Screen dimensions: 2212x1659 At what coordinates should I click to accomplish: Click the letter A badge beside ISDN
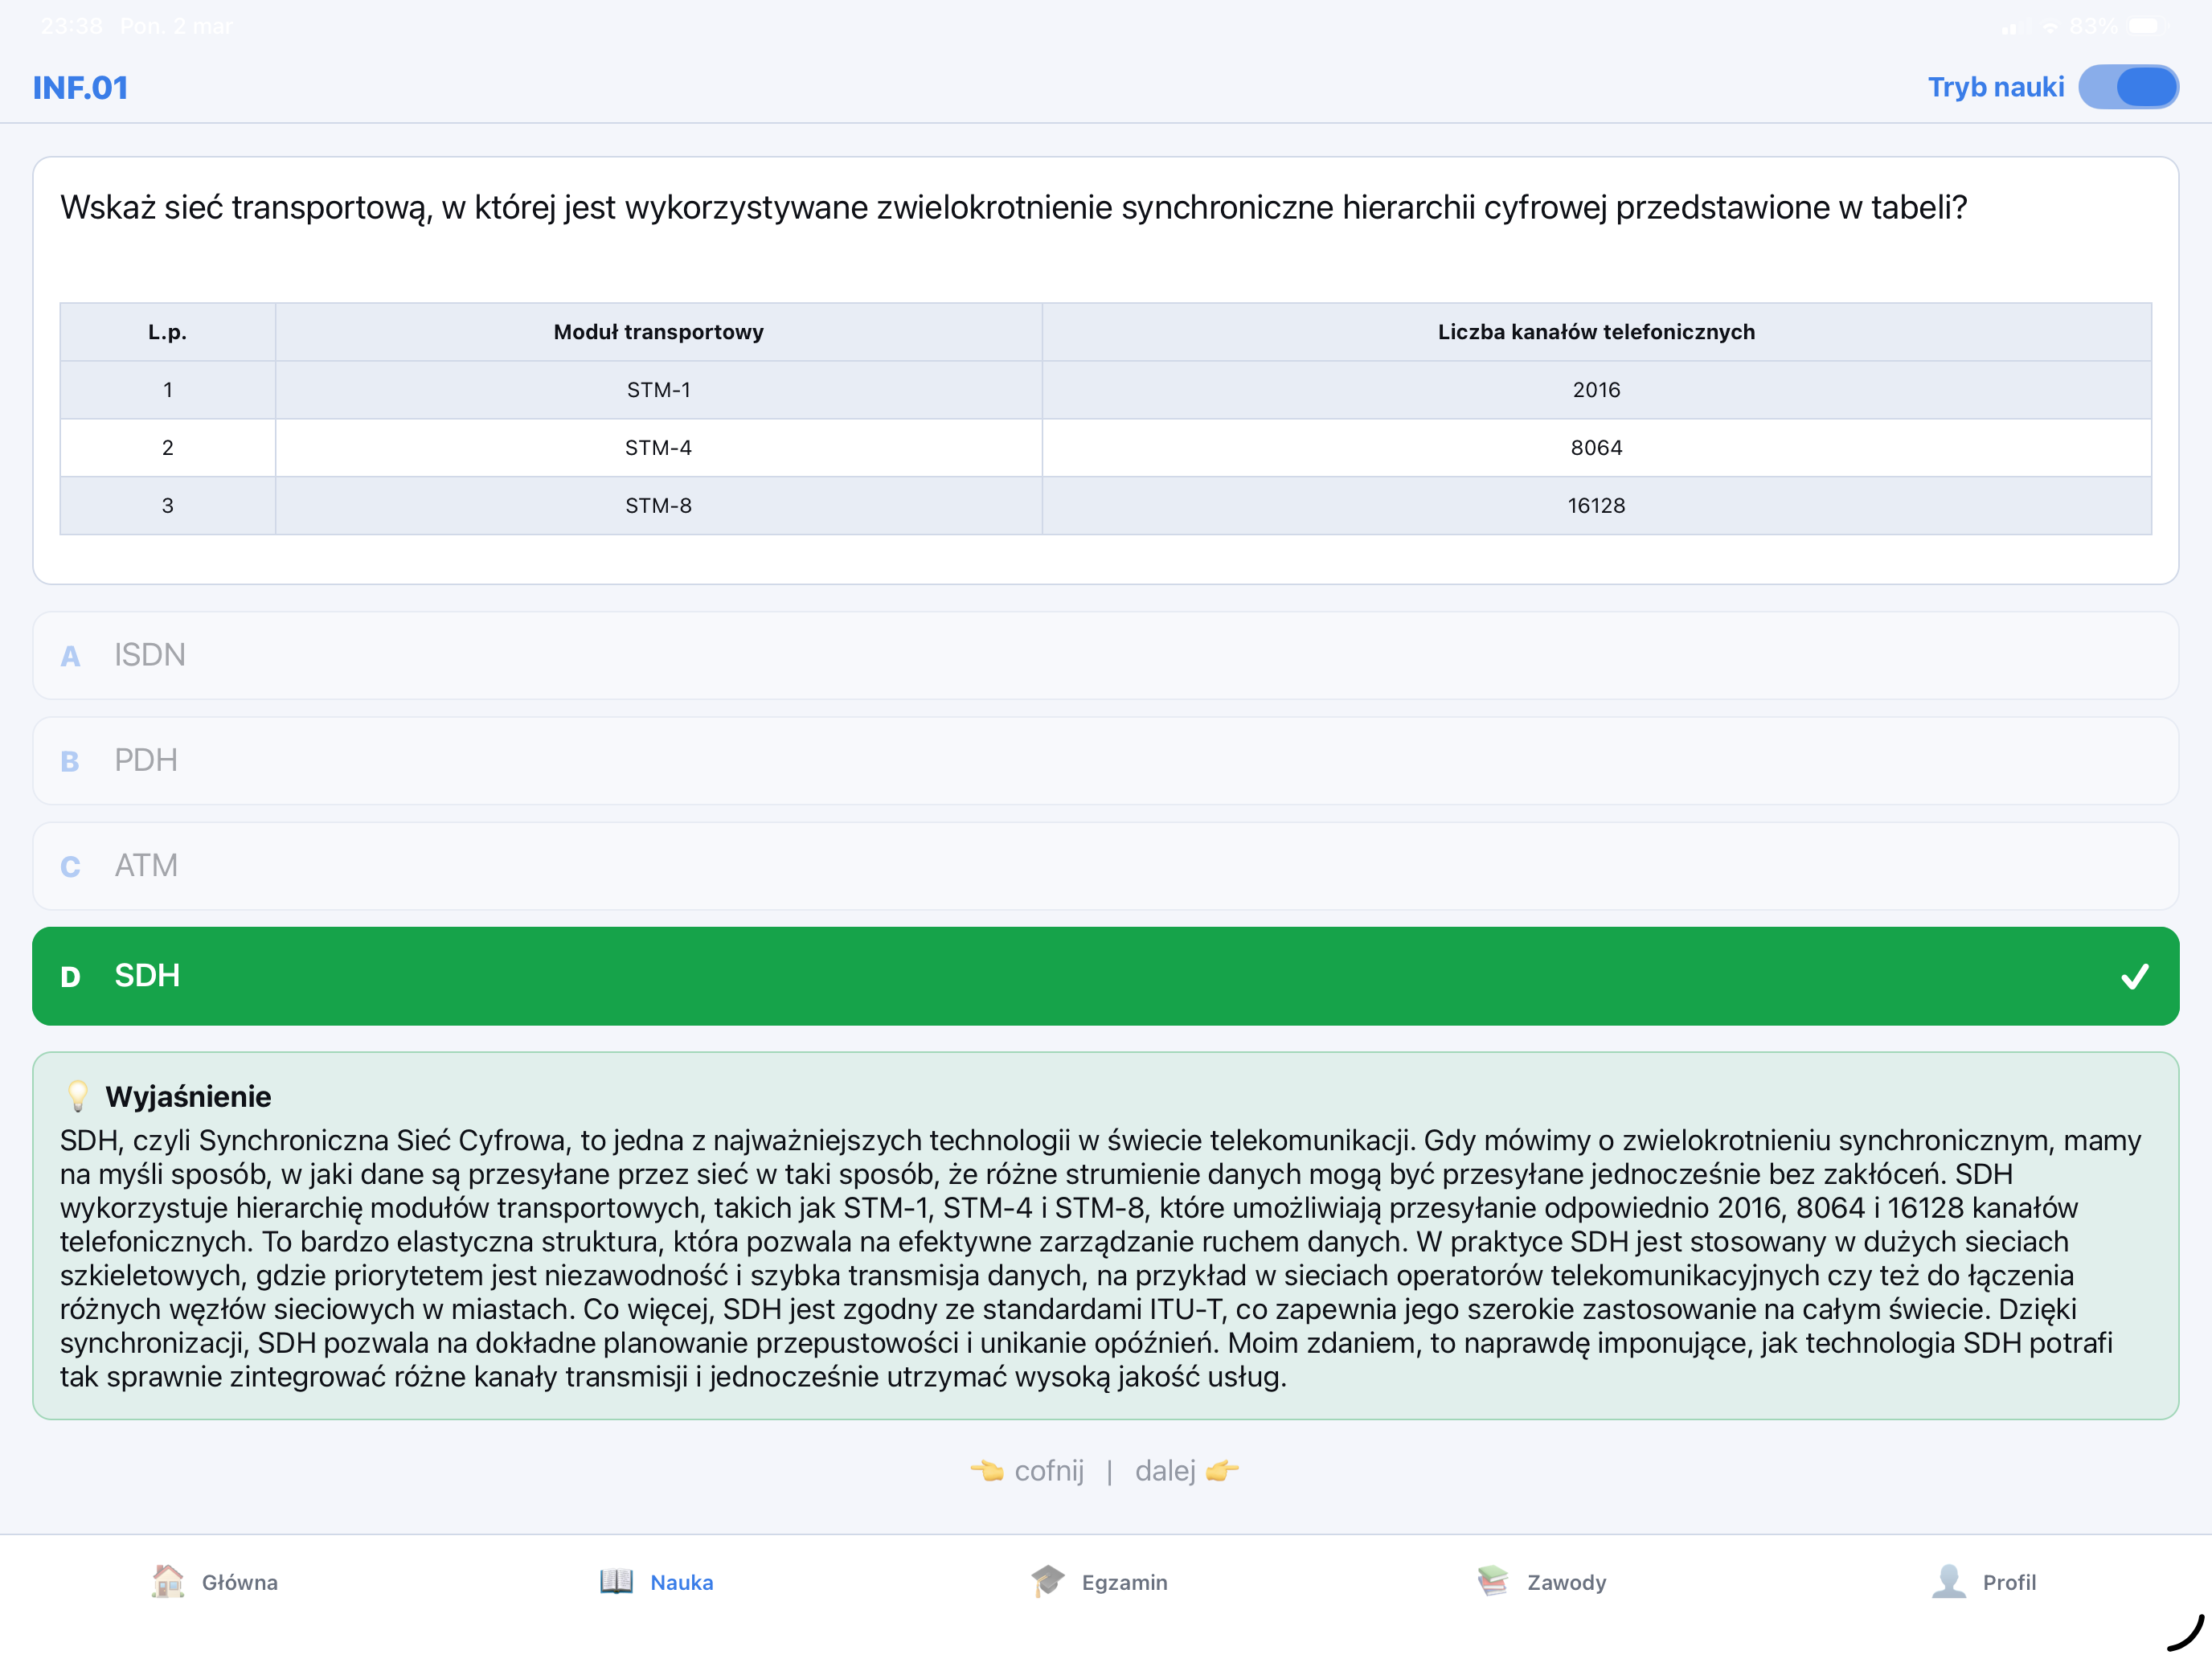pyautogui.click(x=70, y=657)
